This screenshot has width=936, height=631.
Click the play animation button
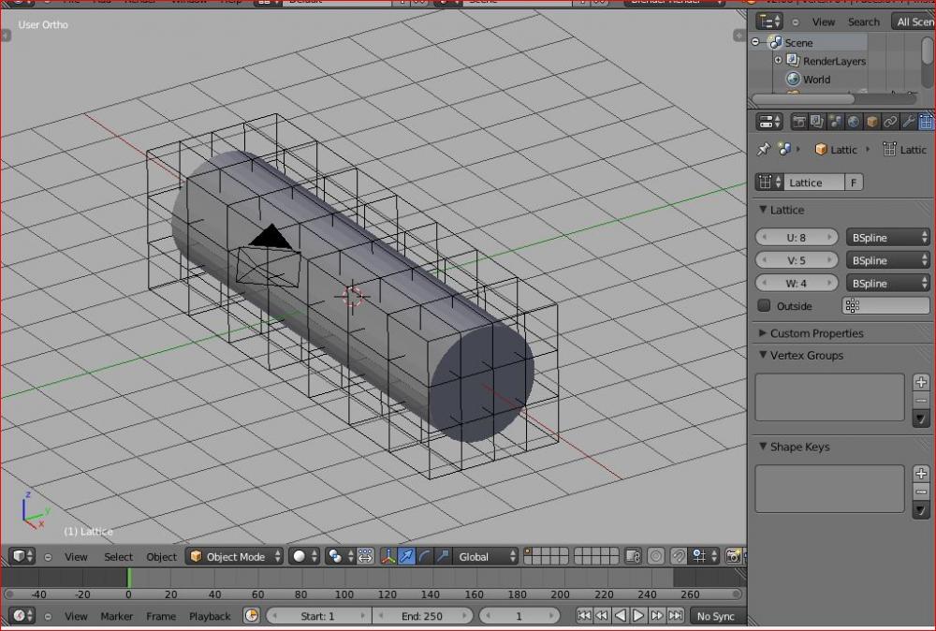638,616
